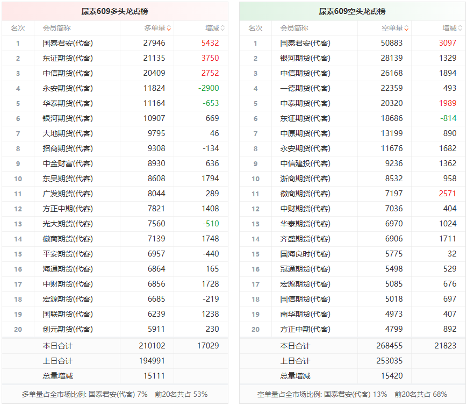Click 会员简称 header in long table
The image size is (467, 406).
coord(56,29)
